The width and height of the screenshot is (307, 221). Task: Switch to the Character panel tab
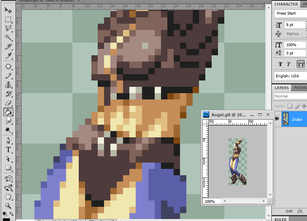(x=286, y=4)
